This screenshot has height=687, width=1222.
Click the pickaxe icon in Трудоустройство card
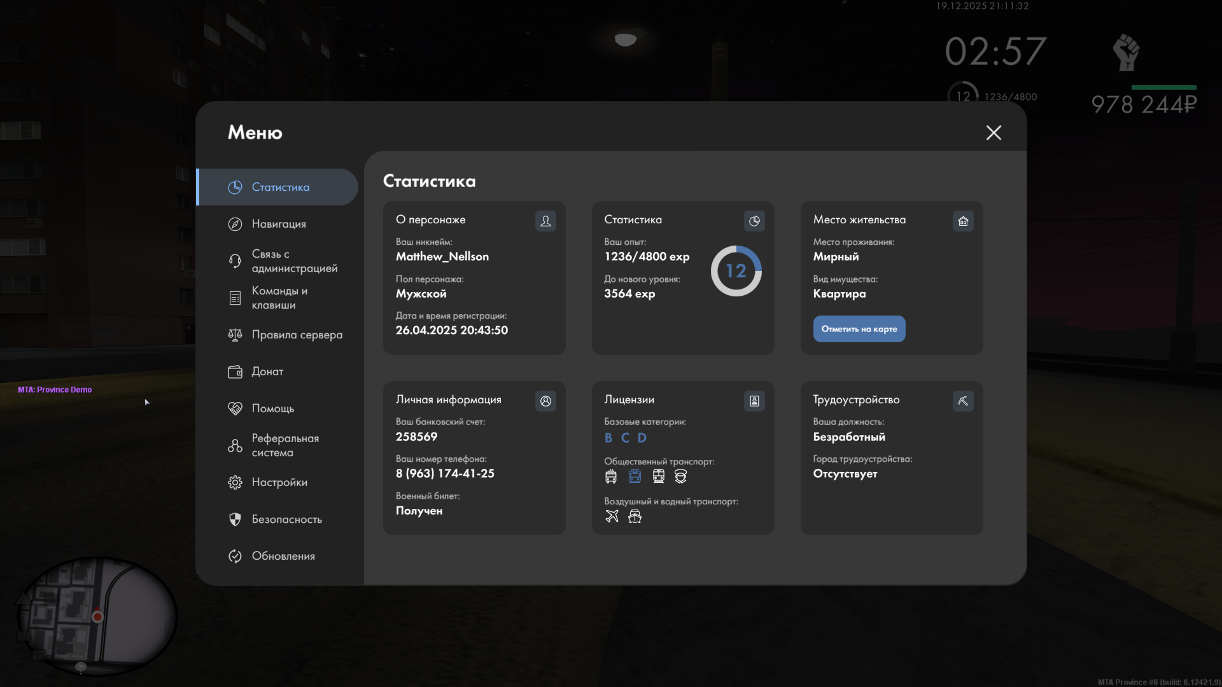pos(963,401)
